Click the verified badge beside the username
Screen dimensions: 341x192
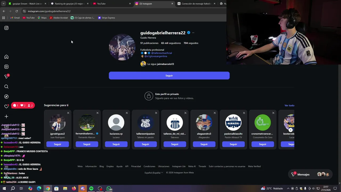point(189,33)
